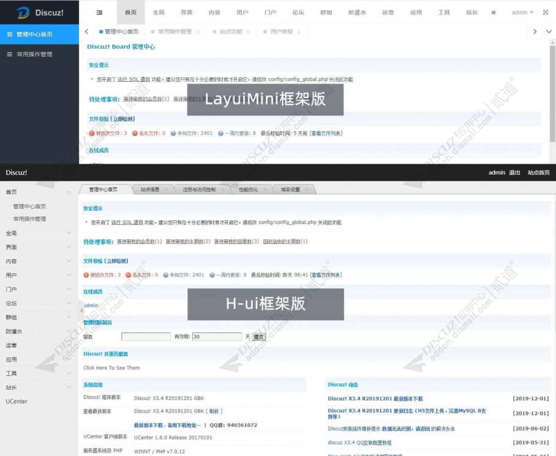Open UCenter in the H-ui sidebar
This screenshot has height=456, width=556.
point(16,402)
